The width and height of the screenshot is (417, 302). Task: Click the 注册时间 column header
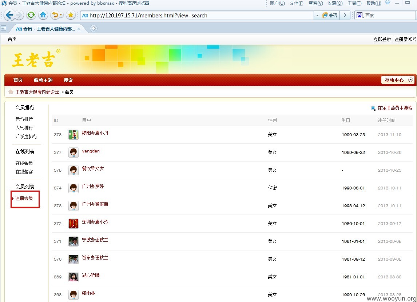(386, 120)
